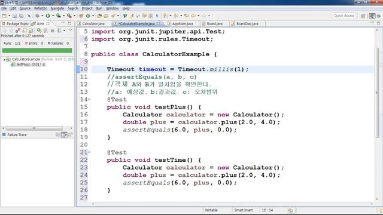The image size is (383, 215).
Task: Click the Save All toolbar icon
Action: point(22,16)
